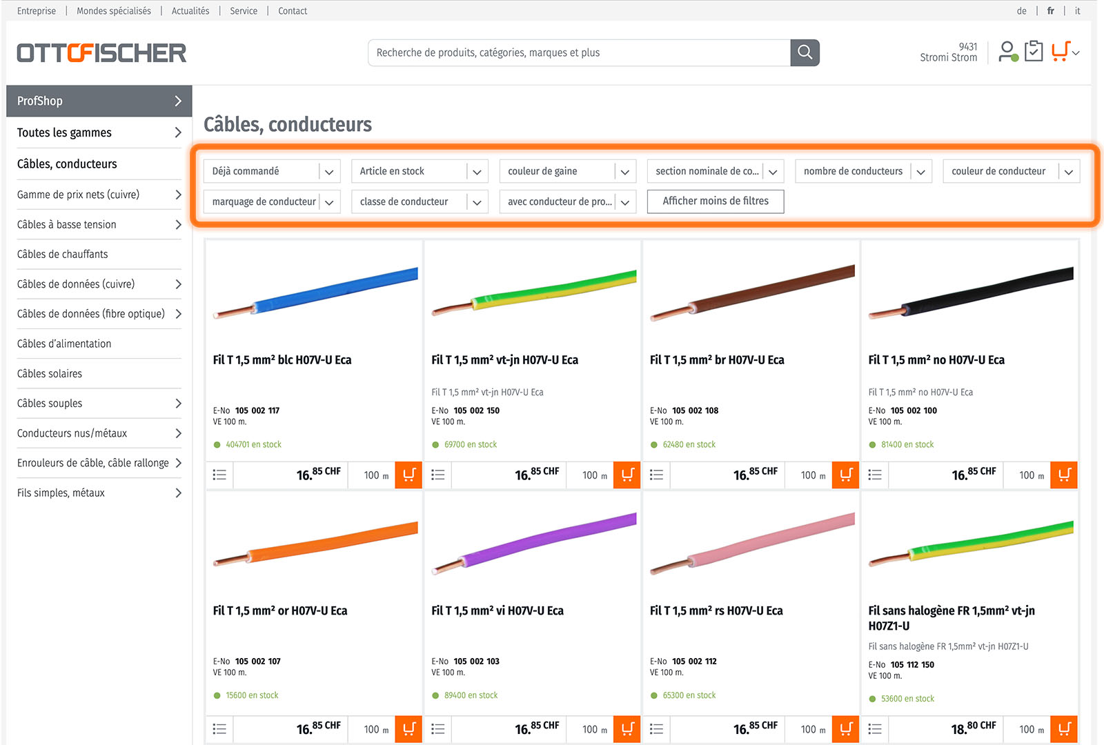The width and height of the screenshot is (1104, 745).
Task: Open the avec conducteur de protection dropdown
Action: pos(568,201)
